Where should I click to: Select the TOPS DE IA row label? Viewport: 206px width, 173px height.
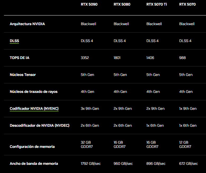(x=20, y=58)
